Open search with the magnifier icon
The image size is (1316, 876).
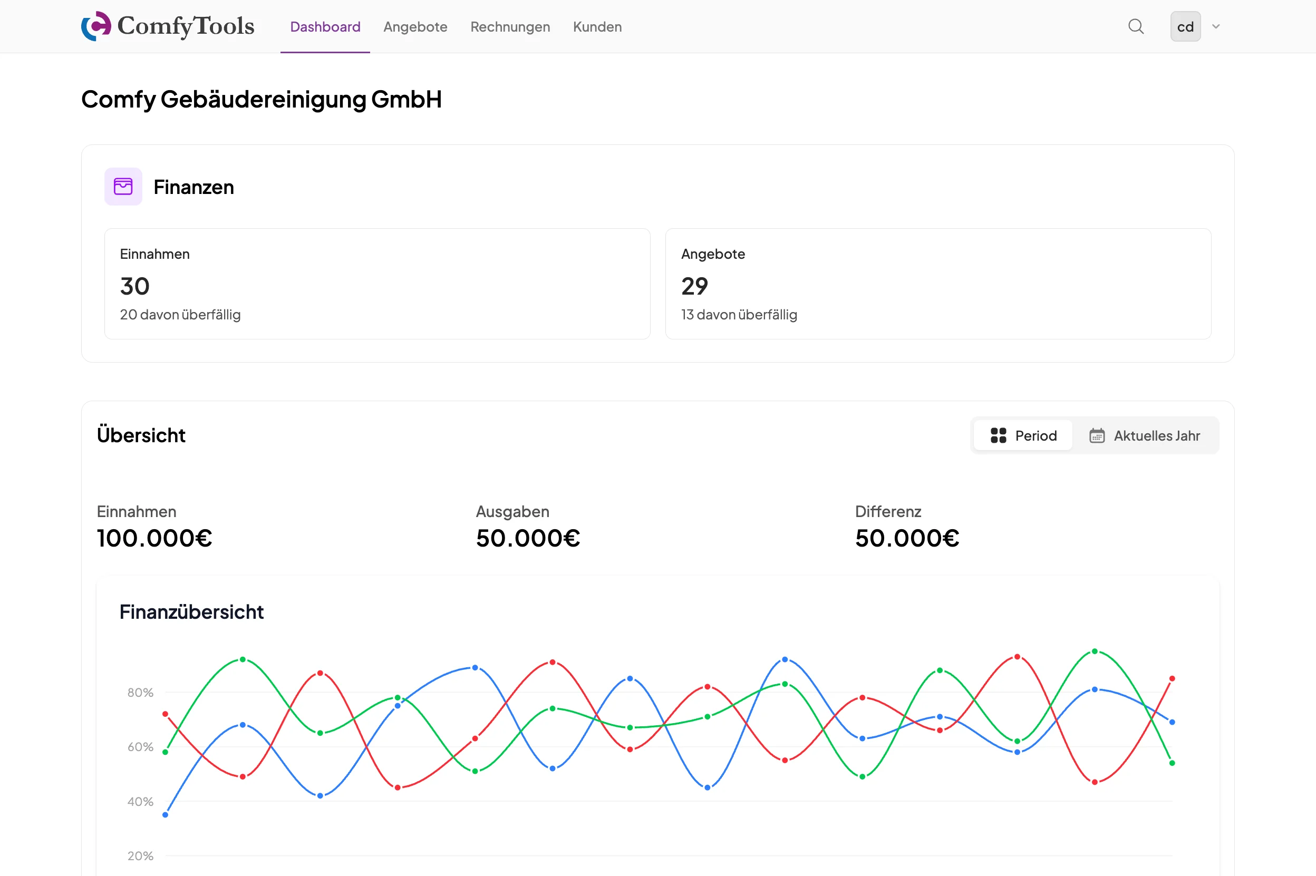[1136, 26]
